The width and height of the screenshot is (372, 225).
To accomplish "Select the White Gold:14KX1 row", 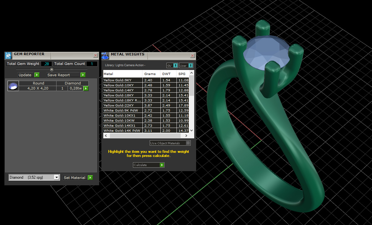I will [146, 125].
